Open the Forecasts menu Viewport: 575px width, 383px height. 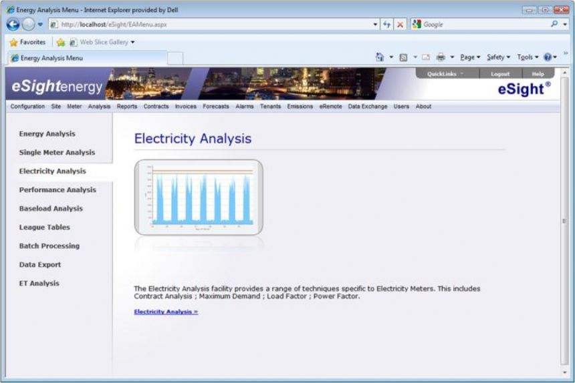click(x=215, y=107)
